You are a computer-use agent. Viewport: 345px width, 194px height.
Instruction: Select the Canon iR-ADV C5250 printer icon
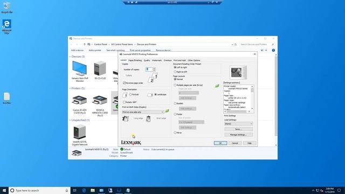tap(79, 100)
